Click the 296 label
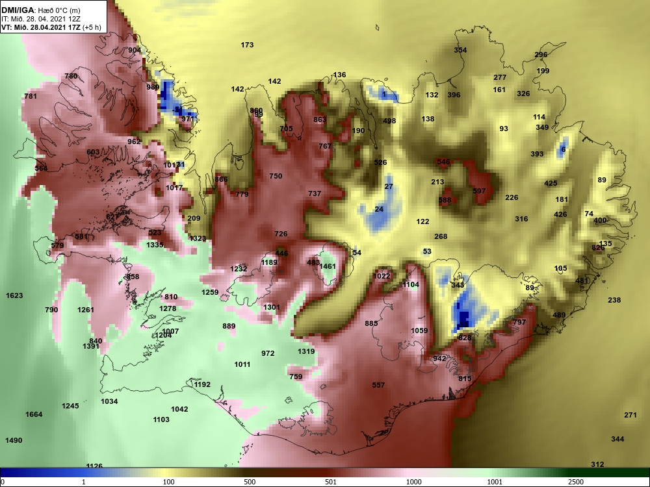The height and width of the screenshot is (487, 650). click(541, 55)
